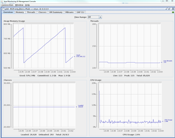Viewport: 175px width, 138px height.
Task: Select the Overview tab
Action: coord(8,12)
